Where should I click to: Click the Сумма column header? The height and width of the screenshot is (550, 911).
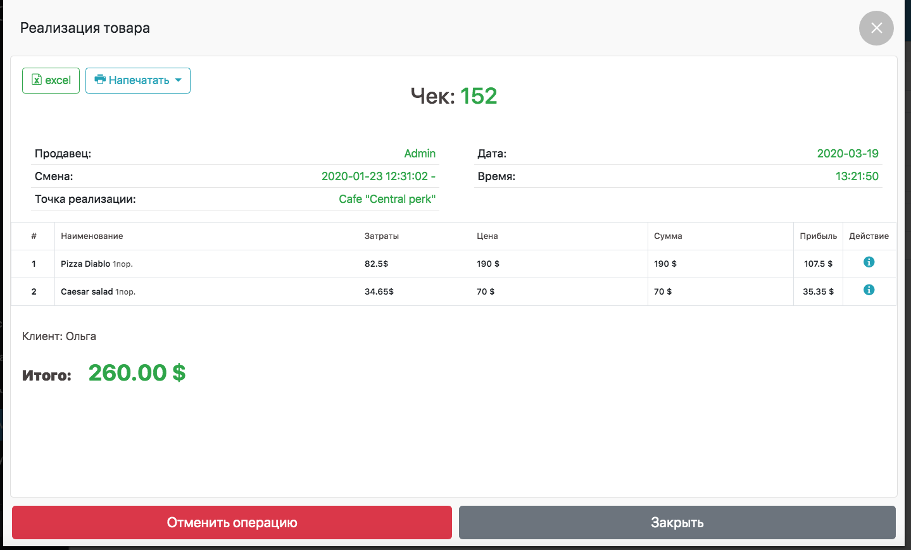pyautogui.click(x=667, y=236)
